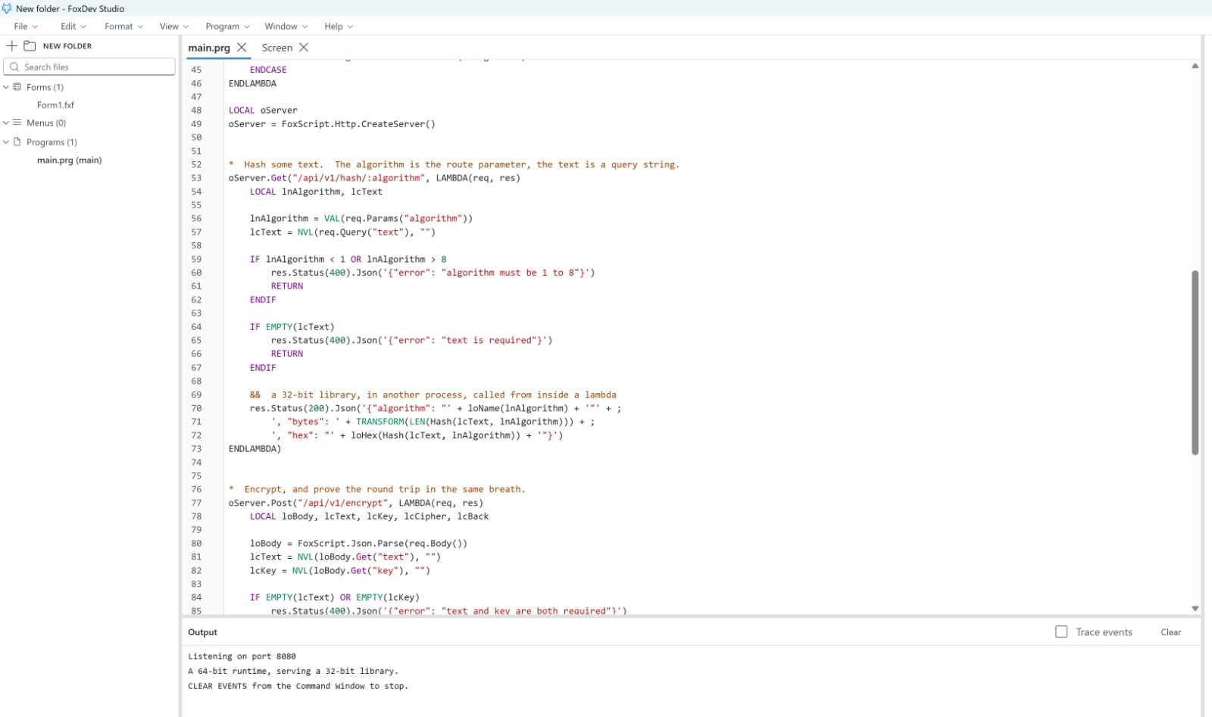Click the scroll down arrow in editor
Viewport: 1212px width, 717px height.
click(1195, 608)
